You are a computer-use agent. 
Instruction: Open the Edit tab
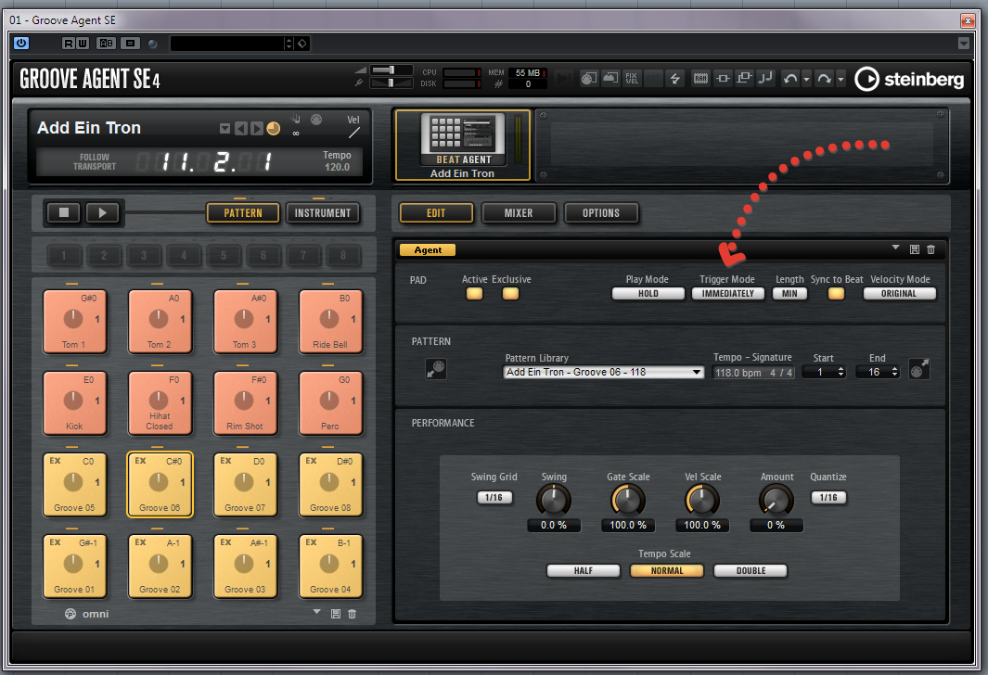tap(436, 213)
